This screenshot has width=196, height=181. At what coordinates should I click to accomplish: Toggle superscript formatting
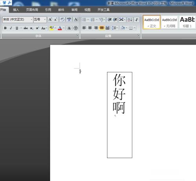click(x=37, y=28)
